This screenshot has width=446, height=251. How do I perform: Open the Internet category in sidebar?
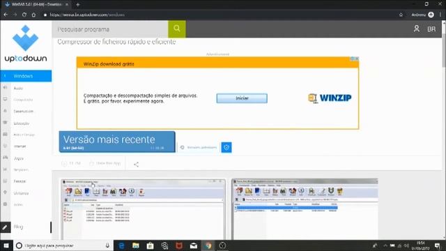point(20,146)
